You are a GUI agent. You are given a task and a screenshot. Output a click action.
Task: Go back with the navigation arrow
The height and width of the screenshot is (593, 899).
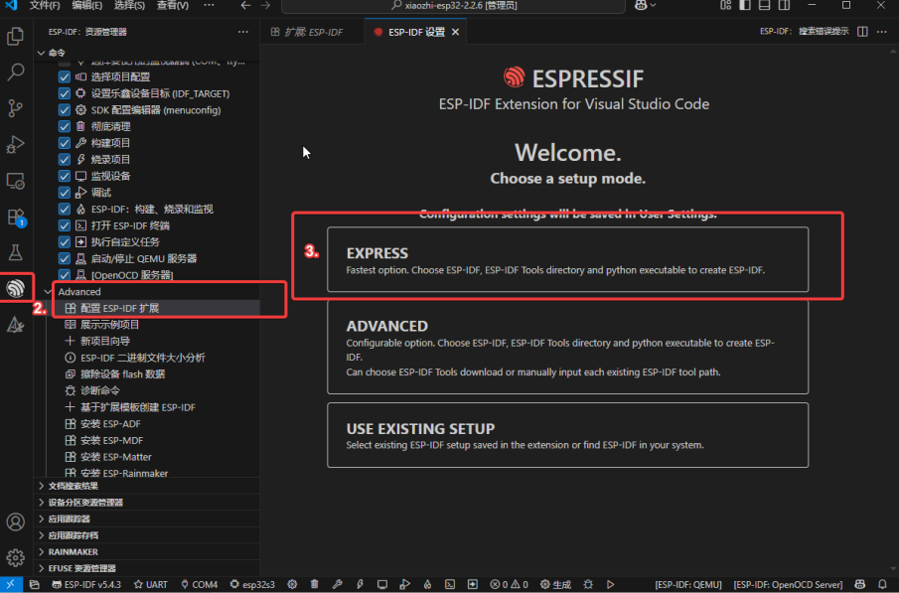coord(245,5)
